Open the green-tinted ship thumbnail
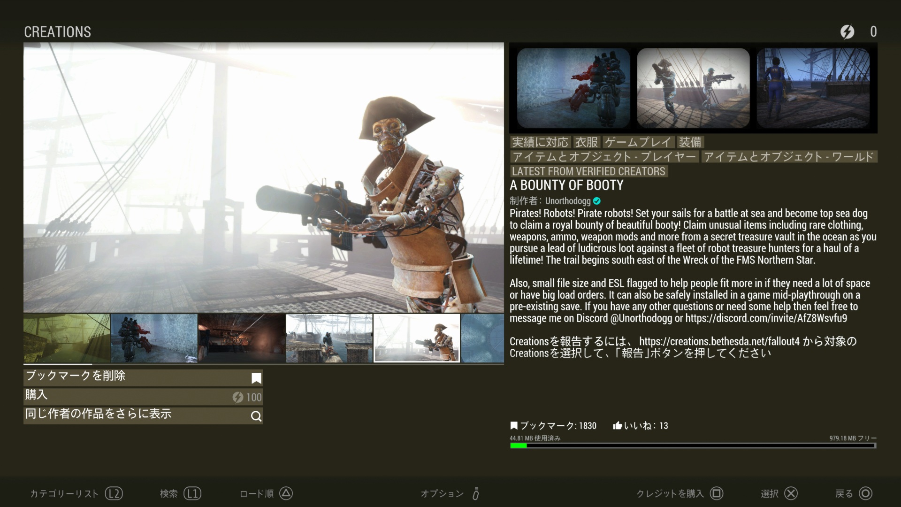901x507 pixels. pyautogui.click(x=67, y=338)
